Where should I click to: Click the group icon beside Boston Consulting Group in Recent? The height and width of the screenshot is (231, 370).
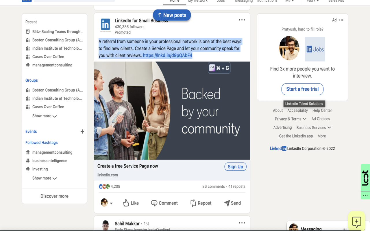(28, 40)
